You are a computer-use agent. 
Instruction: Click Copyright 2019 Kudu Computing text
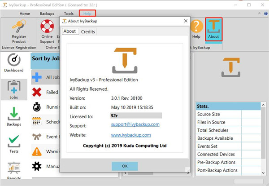pyautogui.click(x=125, y=146)
